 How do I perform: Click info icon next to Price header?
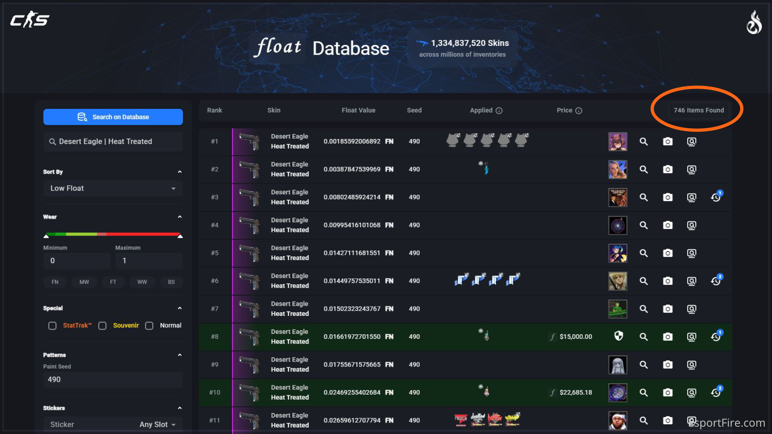(579, 111)
